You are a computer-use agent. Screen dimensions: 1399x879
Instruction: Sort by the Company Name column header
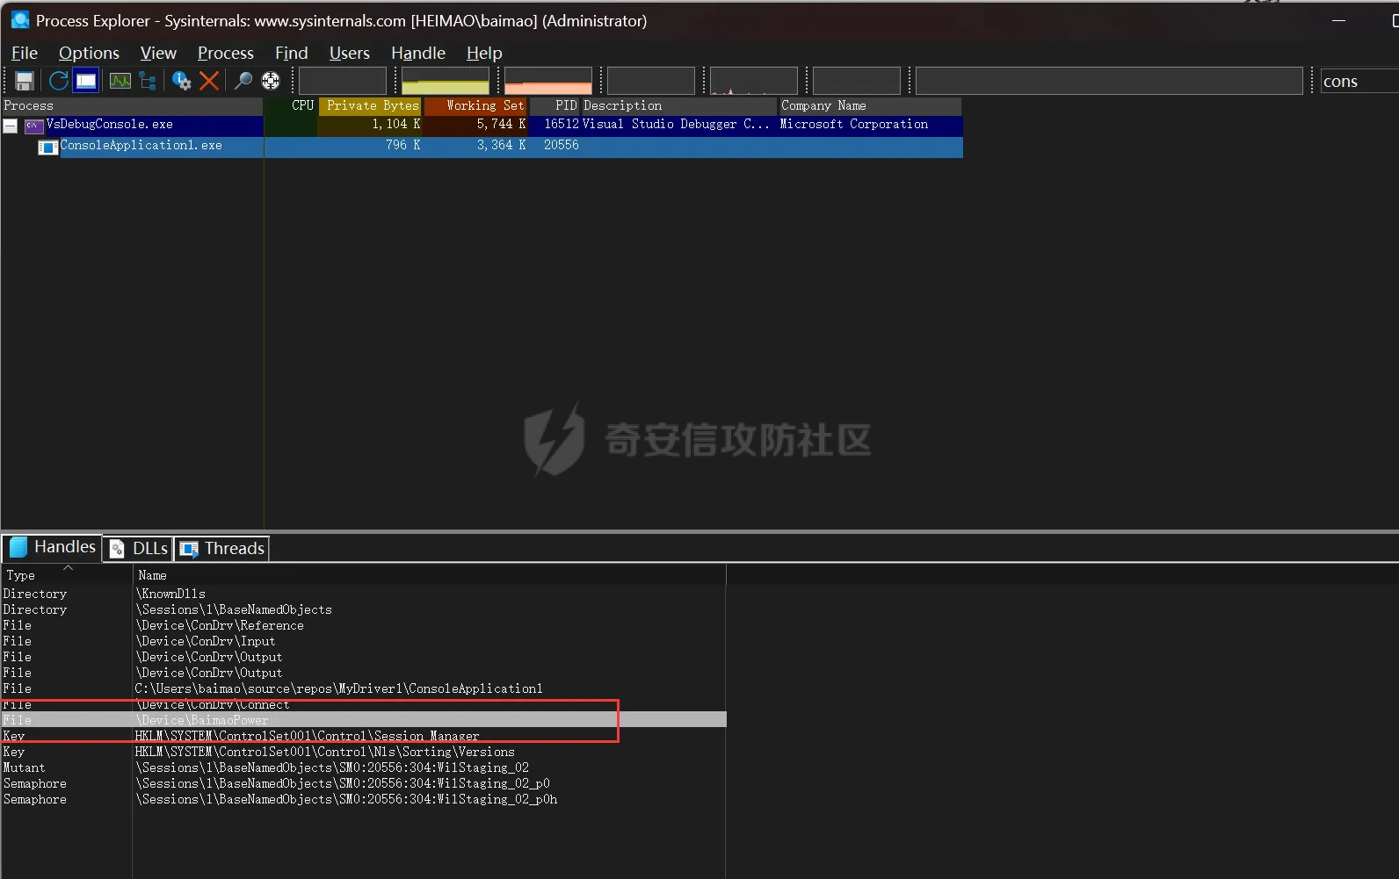pos(870,105)
